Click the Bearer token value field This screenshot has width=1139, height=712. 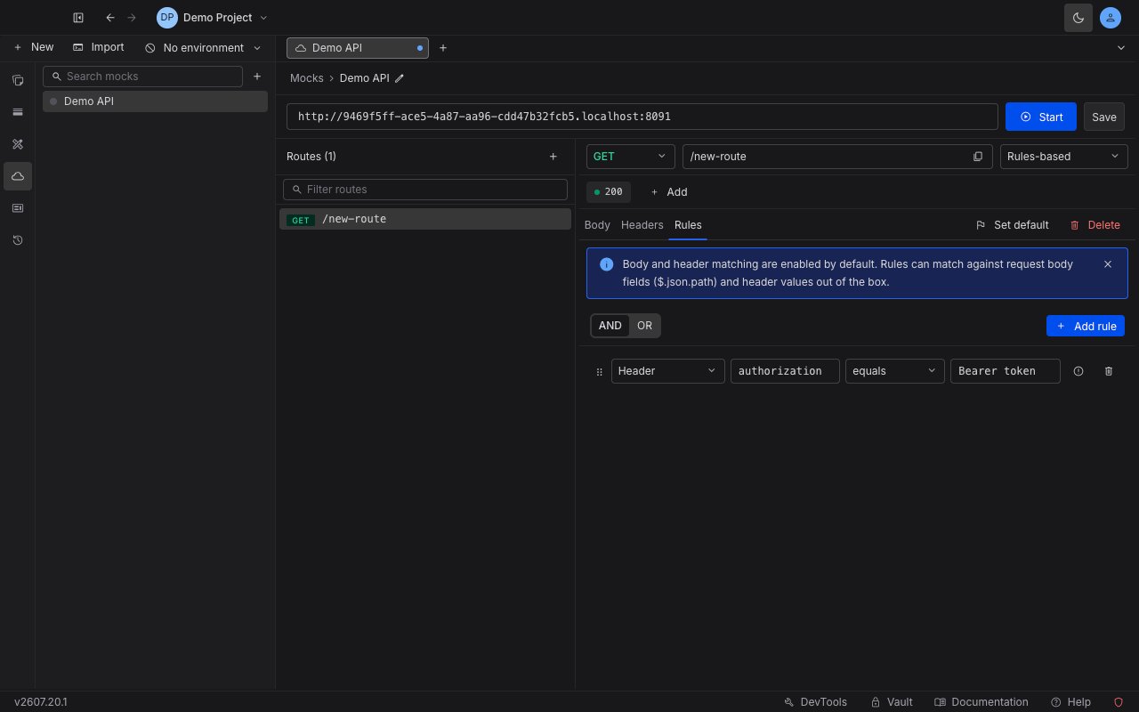[1006, 371]
